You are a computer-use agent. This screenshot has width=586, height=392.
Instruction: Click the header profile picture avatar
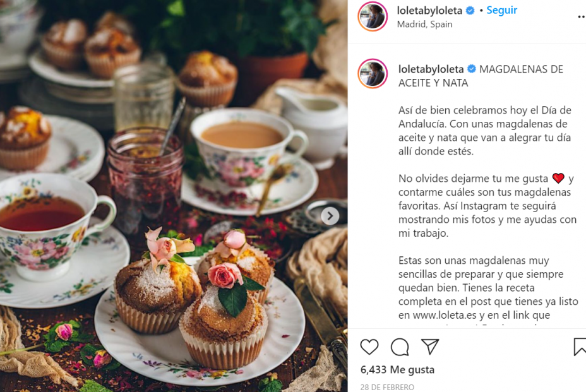tap(372, 16)
